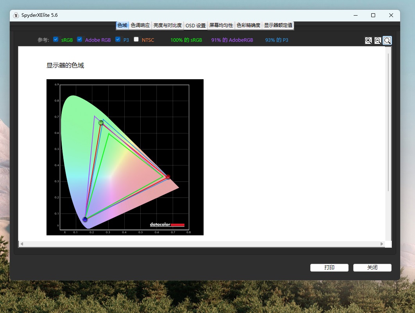
Task: Uncheck the sRGB reference checkbox
Action: [56, 39]
